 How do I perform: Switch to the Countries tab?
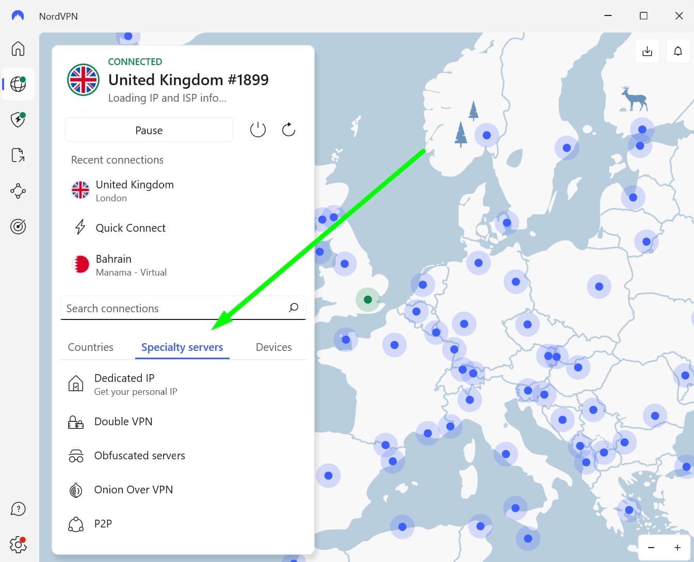tap(90, 347)
